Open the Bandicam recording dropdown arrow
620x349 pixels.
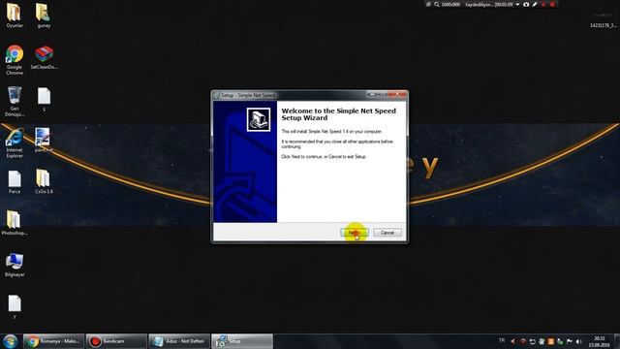517,4
